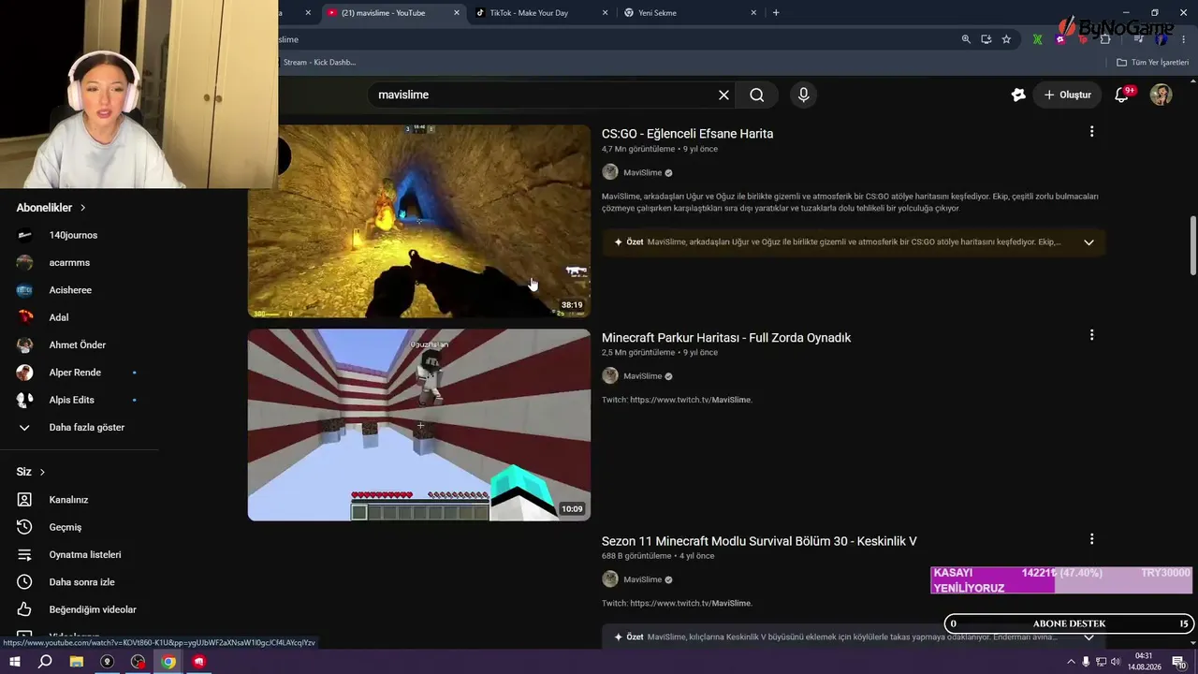Click the magnifier search button beside the search box
Screen dimensions: 1198x674
point(757,95)
